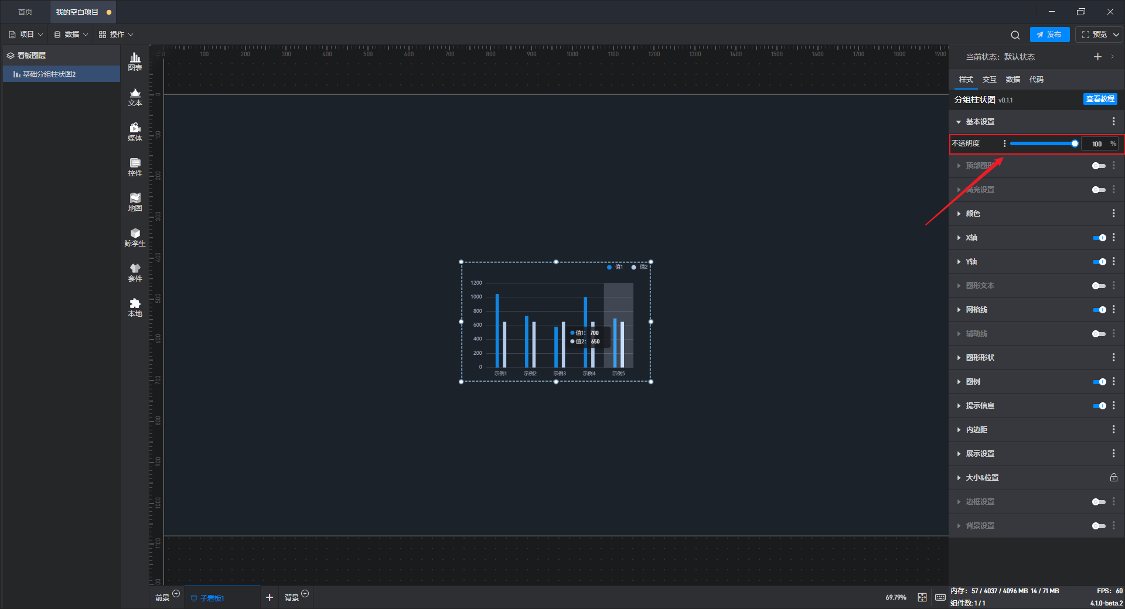Screen dimensions: 1125x609
Task: Click the search magnifier icon
Action: 1015,35
